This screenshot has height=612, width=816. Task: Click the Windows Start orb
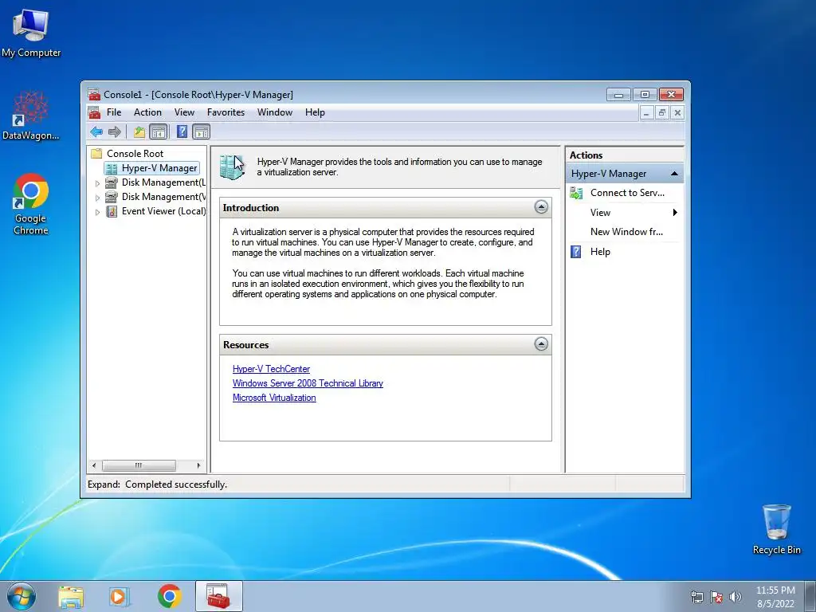coord(22,596)
